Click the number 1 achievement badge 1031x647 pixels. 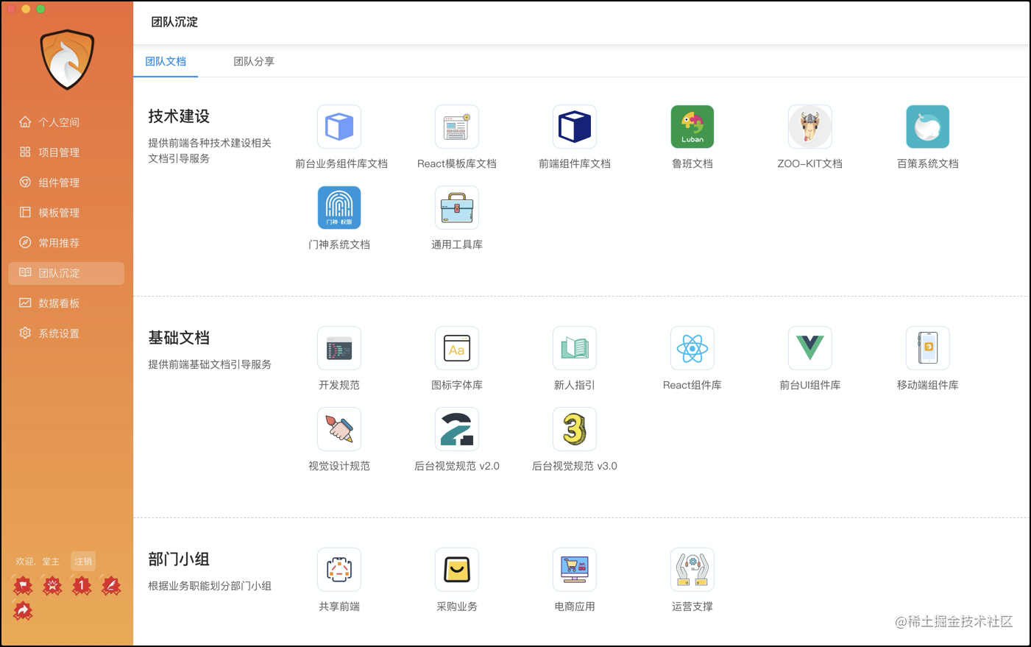[82, 586]
